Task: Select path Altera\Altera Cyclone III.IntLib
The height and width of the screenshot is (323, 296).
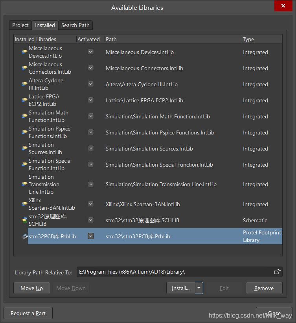Action: (142, 84)
